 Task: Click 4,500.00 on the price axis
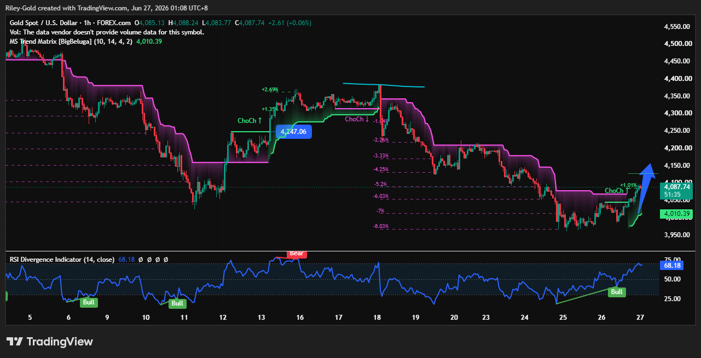click(x=676, y=44)
